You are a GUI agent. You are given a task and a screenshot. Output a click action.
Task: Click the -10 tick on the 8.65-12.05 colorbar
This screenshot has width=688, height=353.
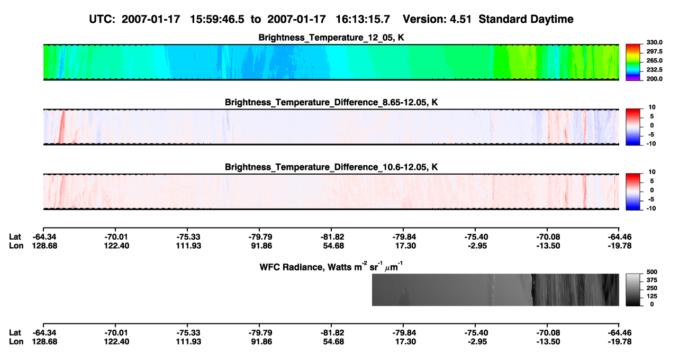point(651,143)
